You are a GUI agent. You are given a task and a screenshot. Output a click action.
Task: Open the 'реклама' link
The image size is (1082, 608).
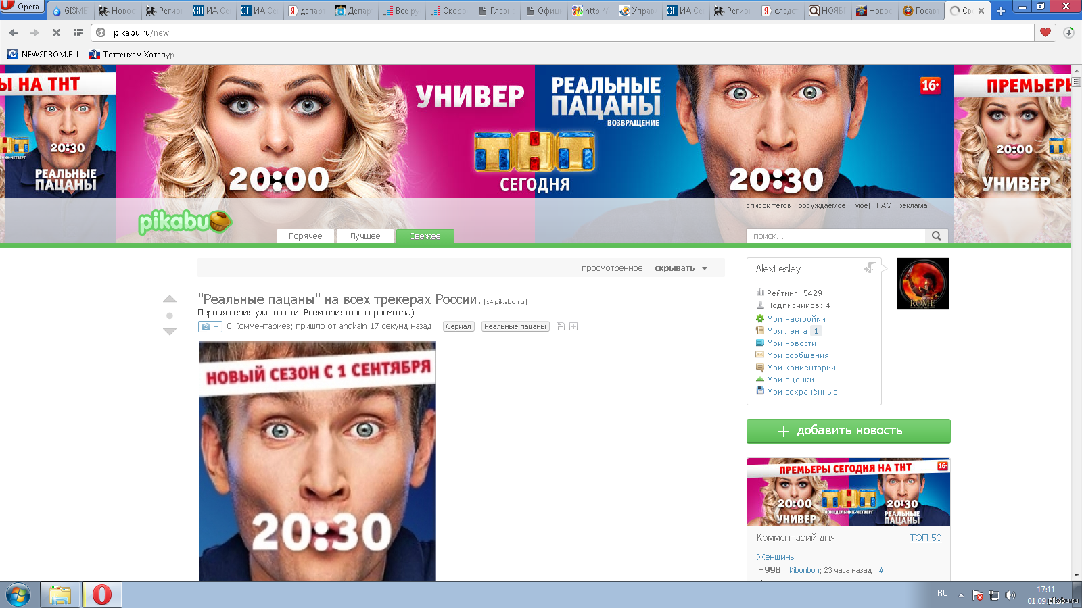913,205
